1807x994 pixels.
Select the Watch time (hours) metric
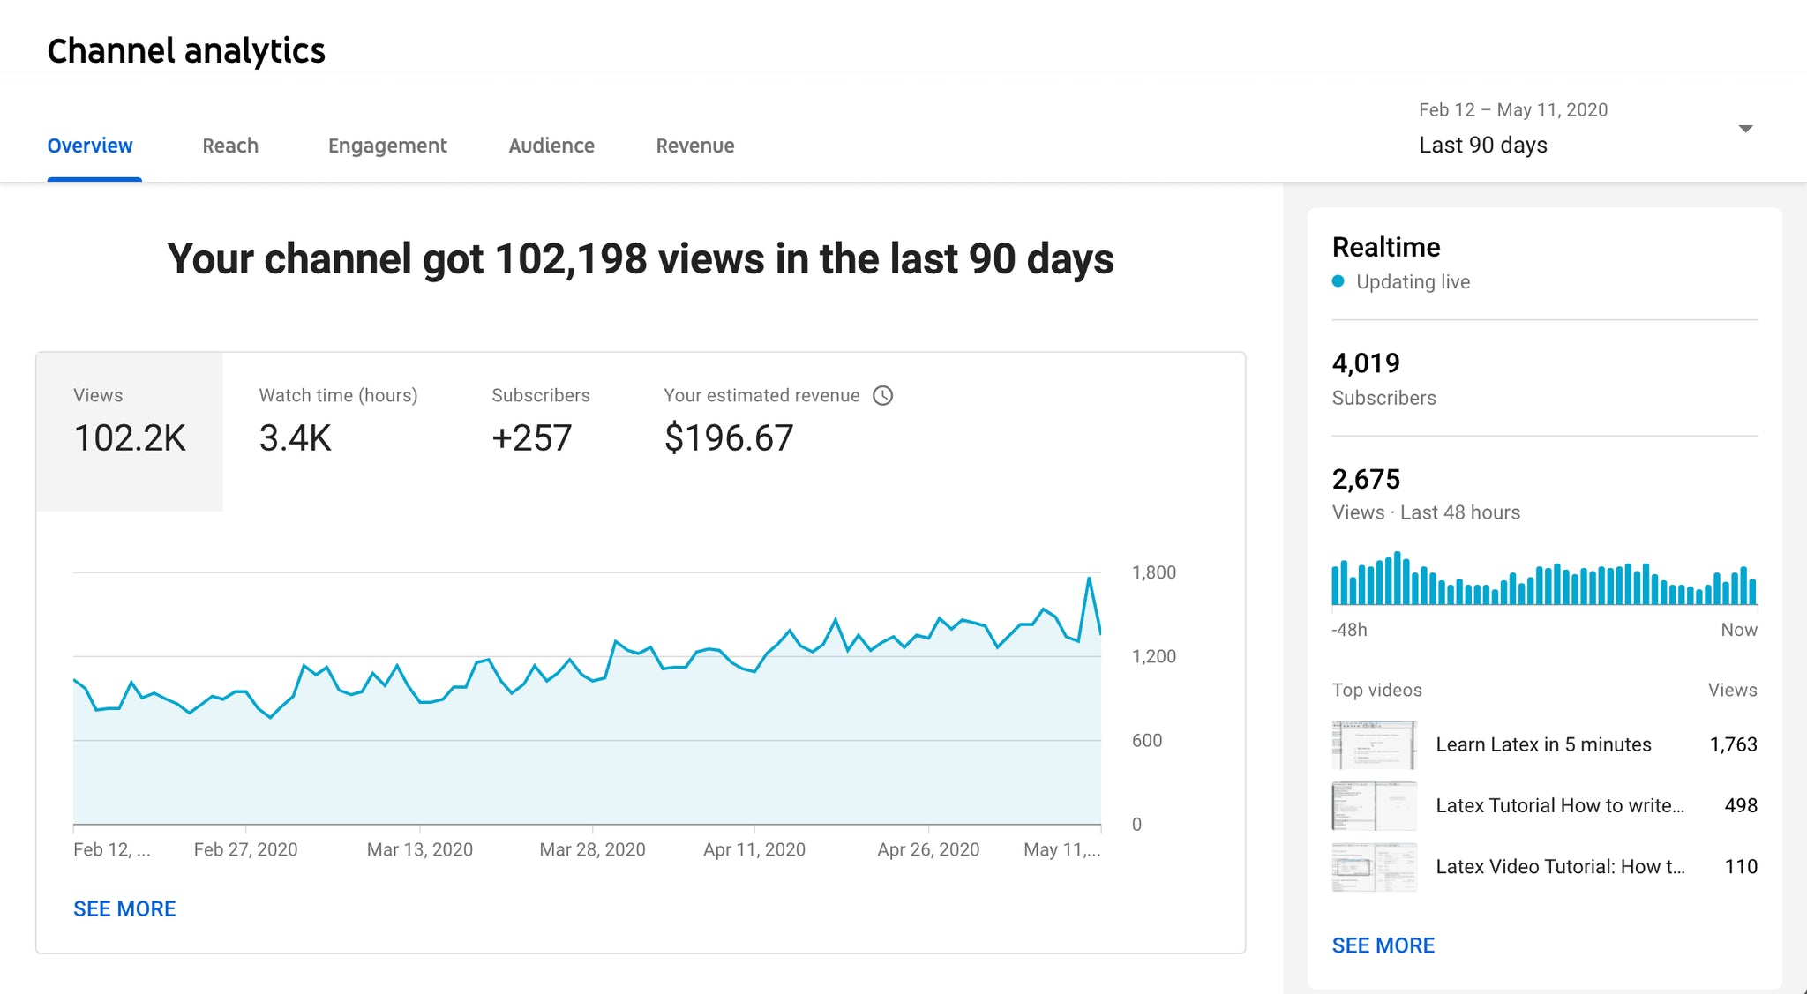338,422
